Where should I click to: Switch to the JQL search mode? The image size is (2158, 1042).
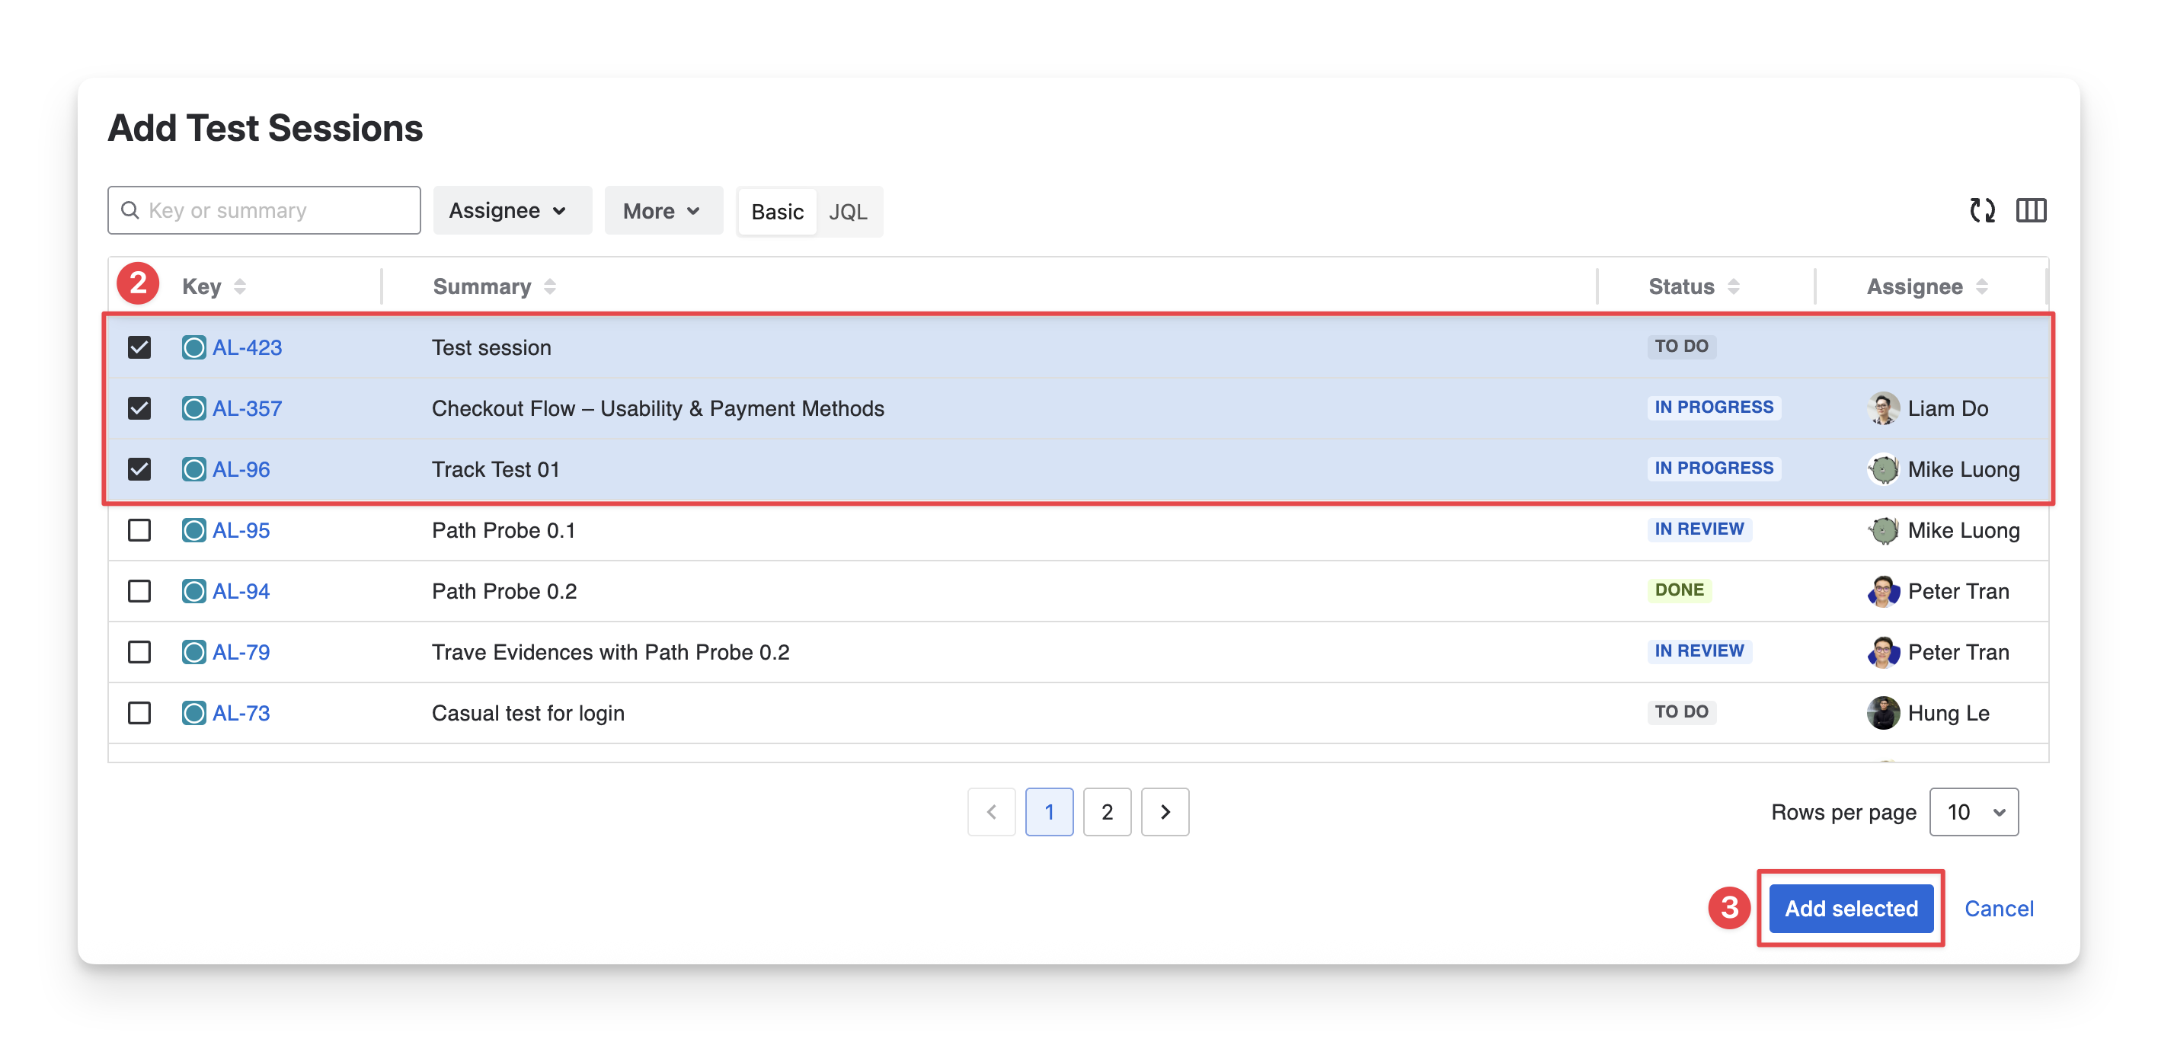(848, 212)
